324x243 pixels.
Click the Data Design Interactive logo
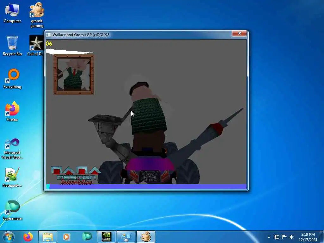76,175
